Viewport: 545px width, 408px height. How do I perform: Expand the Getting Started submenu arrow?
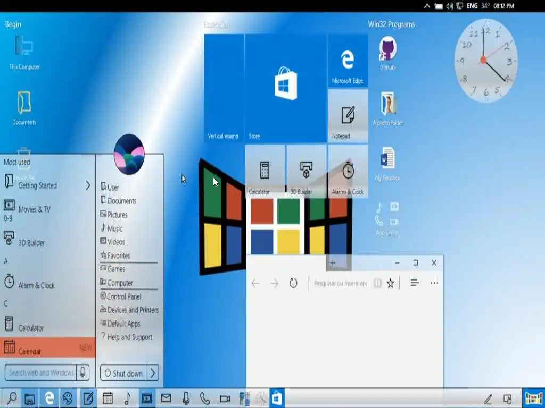[x=88, y=185]
